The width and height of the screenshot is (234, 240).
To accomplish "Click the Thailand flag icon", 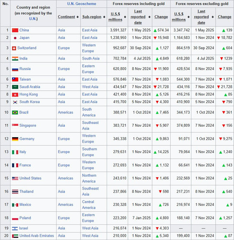I will [15, 192].
